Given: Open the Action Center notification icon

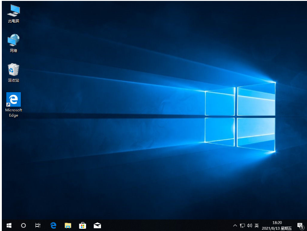Looking at the screenshot, I should coord(300,225).
